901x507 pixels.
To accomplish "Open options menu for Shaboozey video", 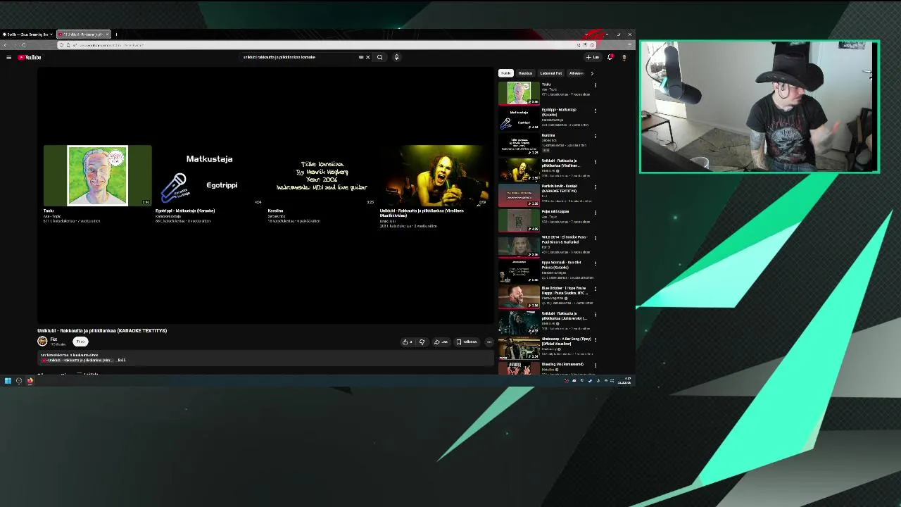I will [596, 339].
